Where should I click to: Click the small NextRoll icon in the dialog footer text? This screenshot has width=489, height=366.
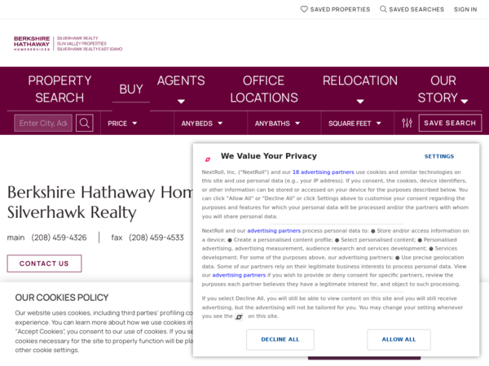pyautogui.click(x=239, y=317)
